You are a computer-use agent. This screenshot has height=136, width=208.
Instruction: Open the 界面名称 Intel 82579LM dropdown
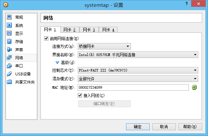[138, 55]
